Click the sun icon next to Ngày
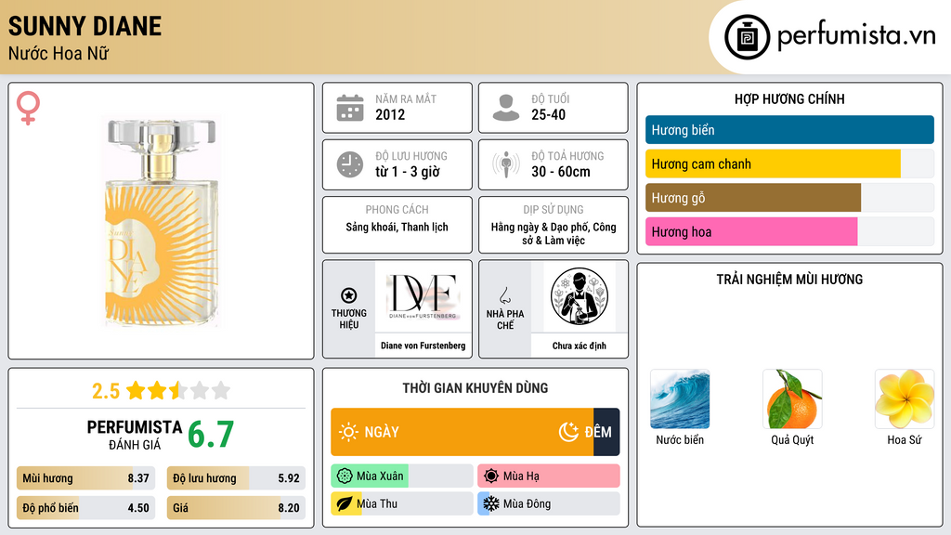Screen dimensions: 951x535 coord(348,432)
